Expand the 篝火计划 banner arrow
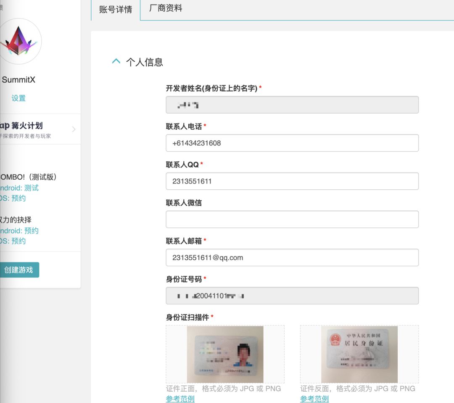This screenshot has height=403, width=454. tap(74, 129)
